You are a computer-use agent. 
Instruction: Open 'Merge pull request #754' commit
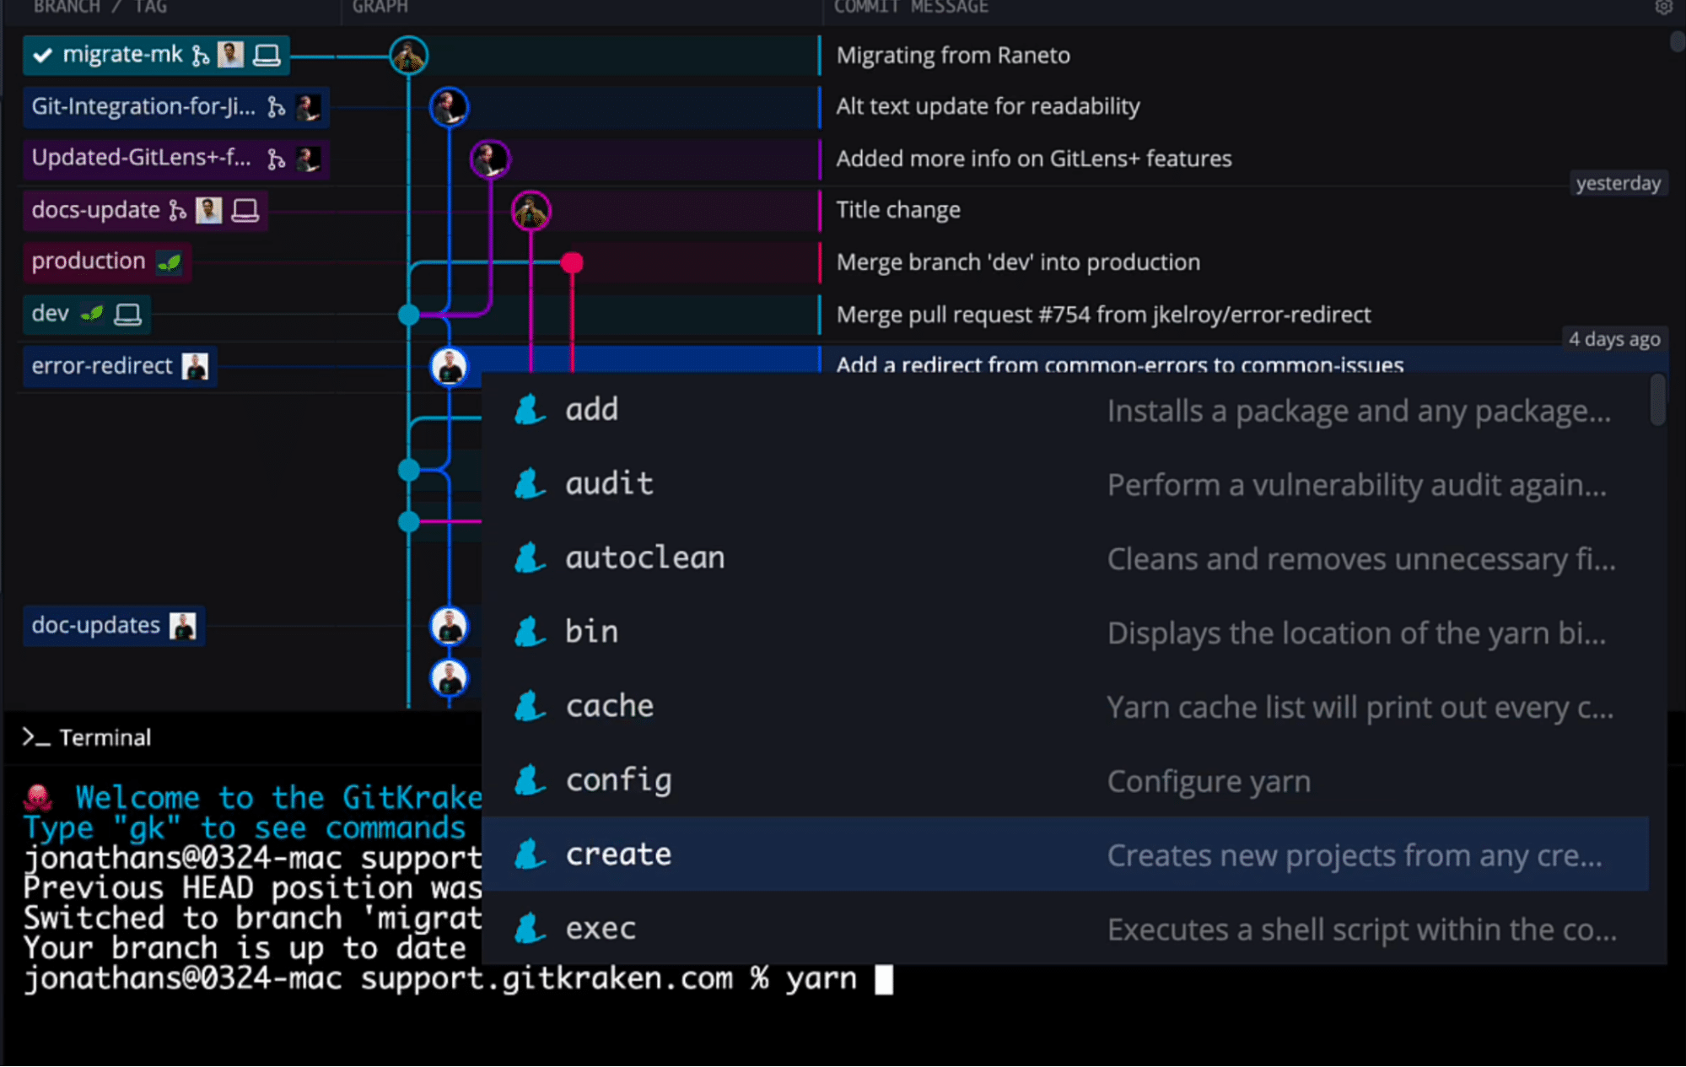click(1103, 315)
